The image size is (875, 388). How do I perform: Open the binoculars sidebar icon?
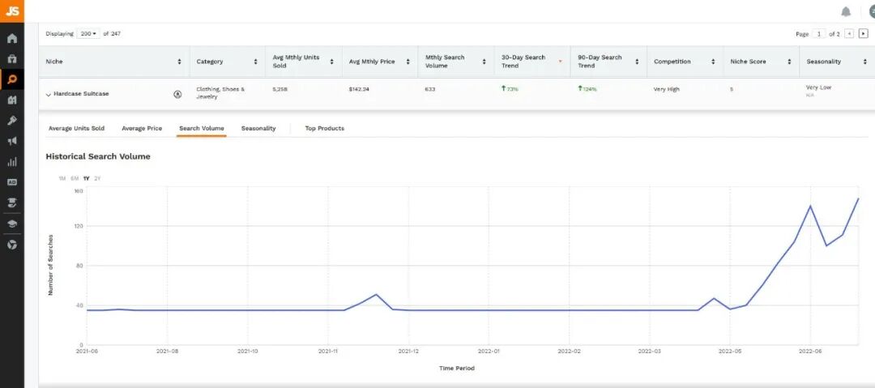[11, 100]
